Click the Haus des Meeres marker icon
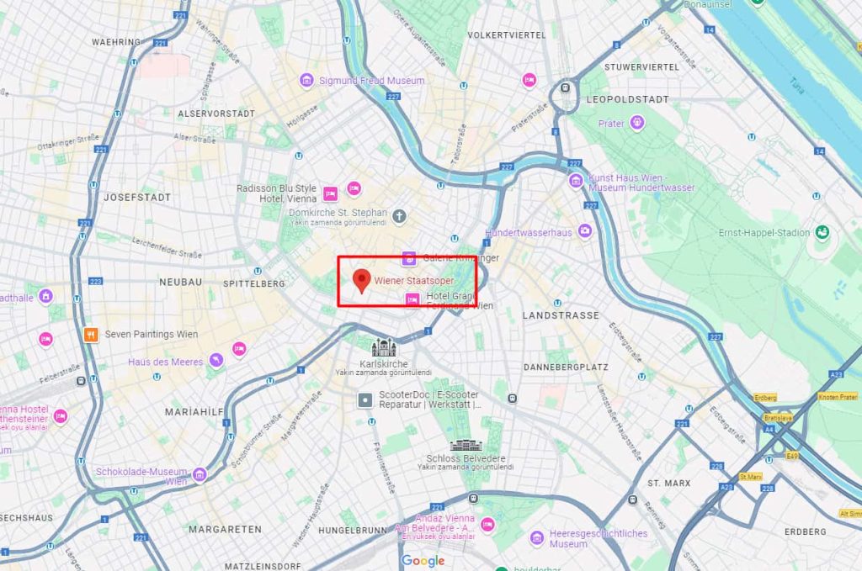This screenshot has height=571, width=862. pyautogui.click(x=216, y=360)
